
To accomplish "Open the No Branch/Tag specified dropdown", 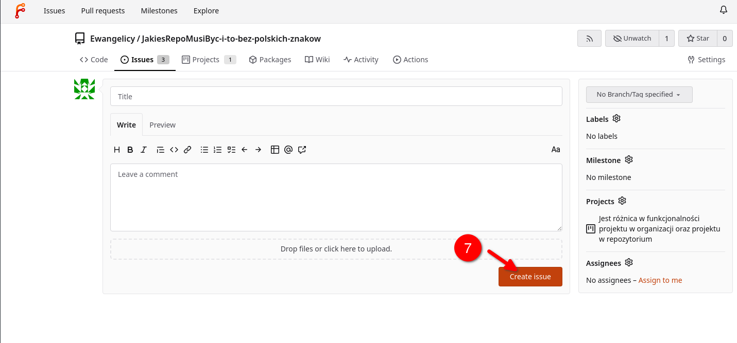I will click(639, 95).
